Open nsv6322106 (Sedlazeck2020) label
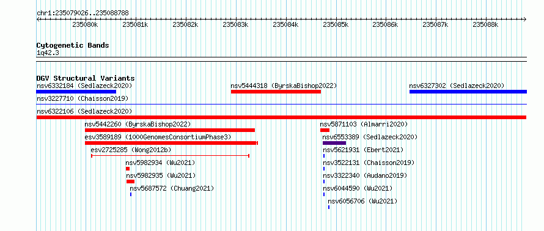Viewport: 544px width, 231px height. click(84, 111)
